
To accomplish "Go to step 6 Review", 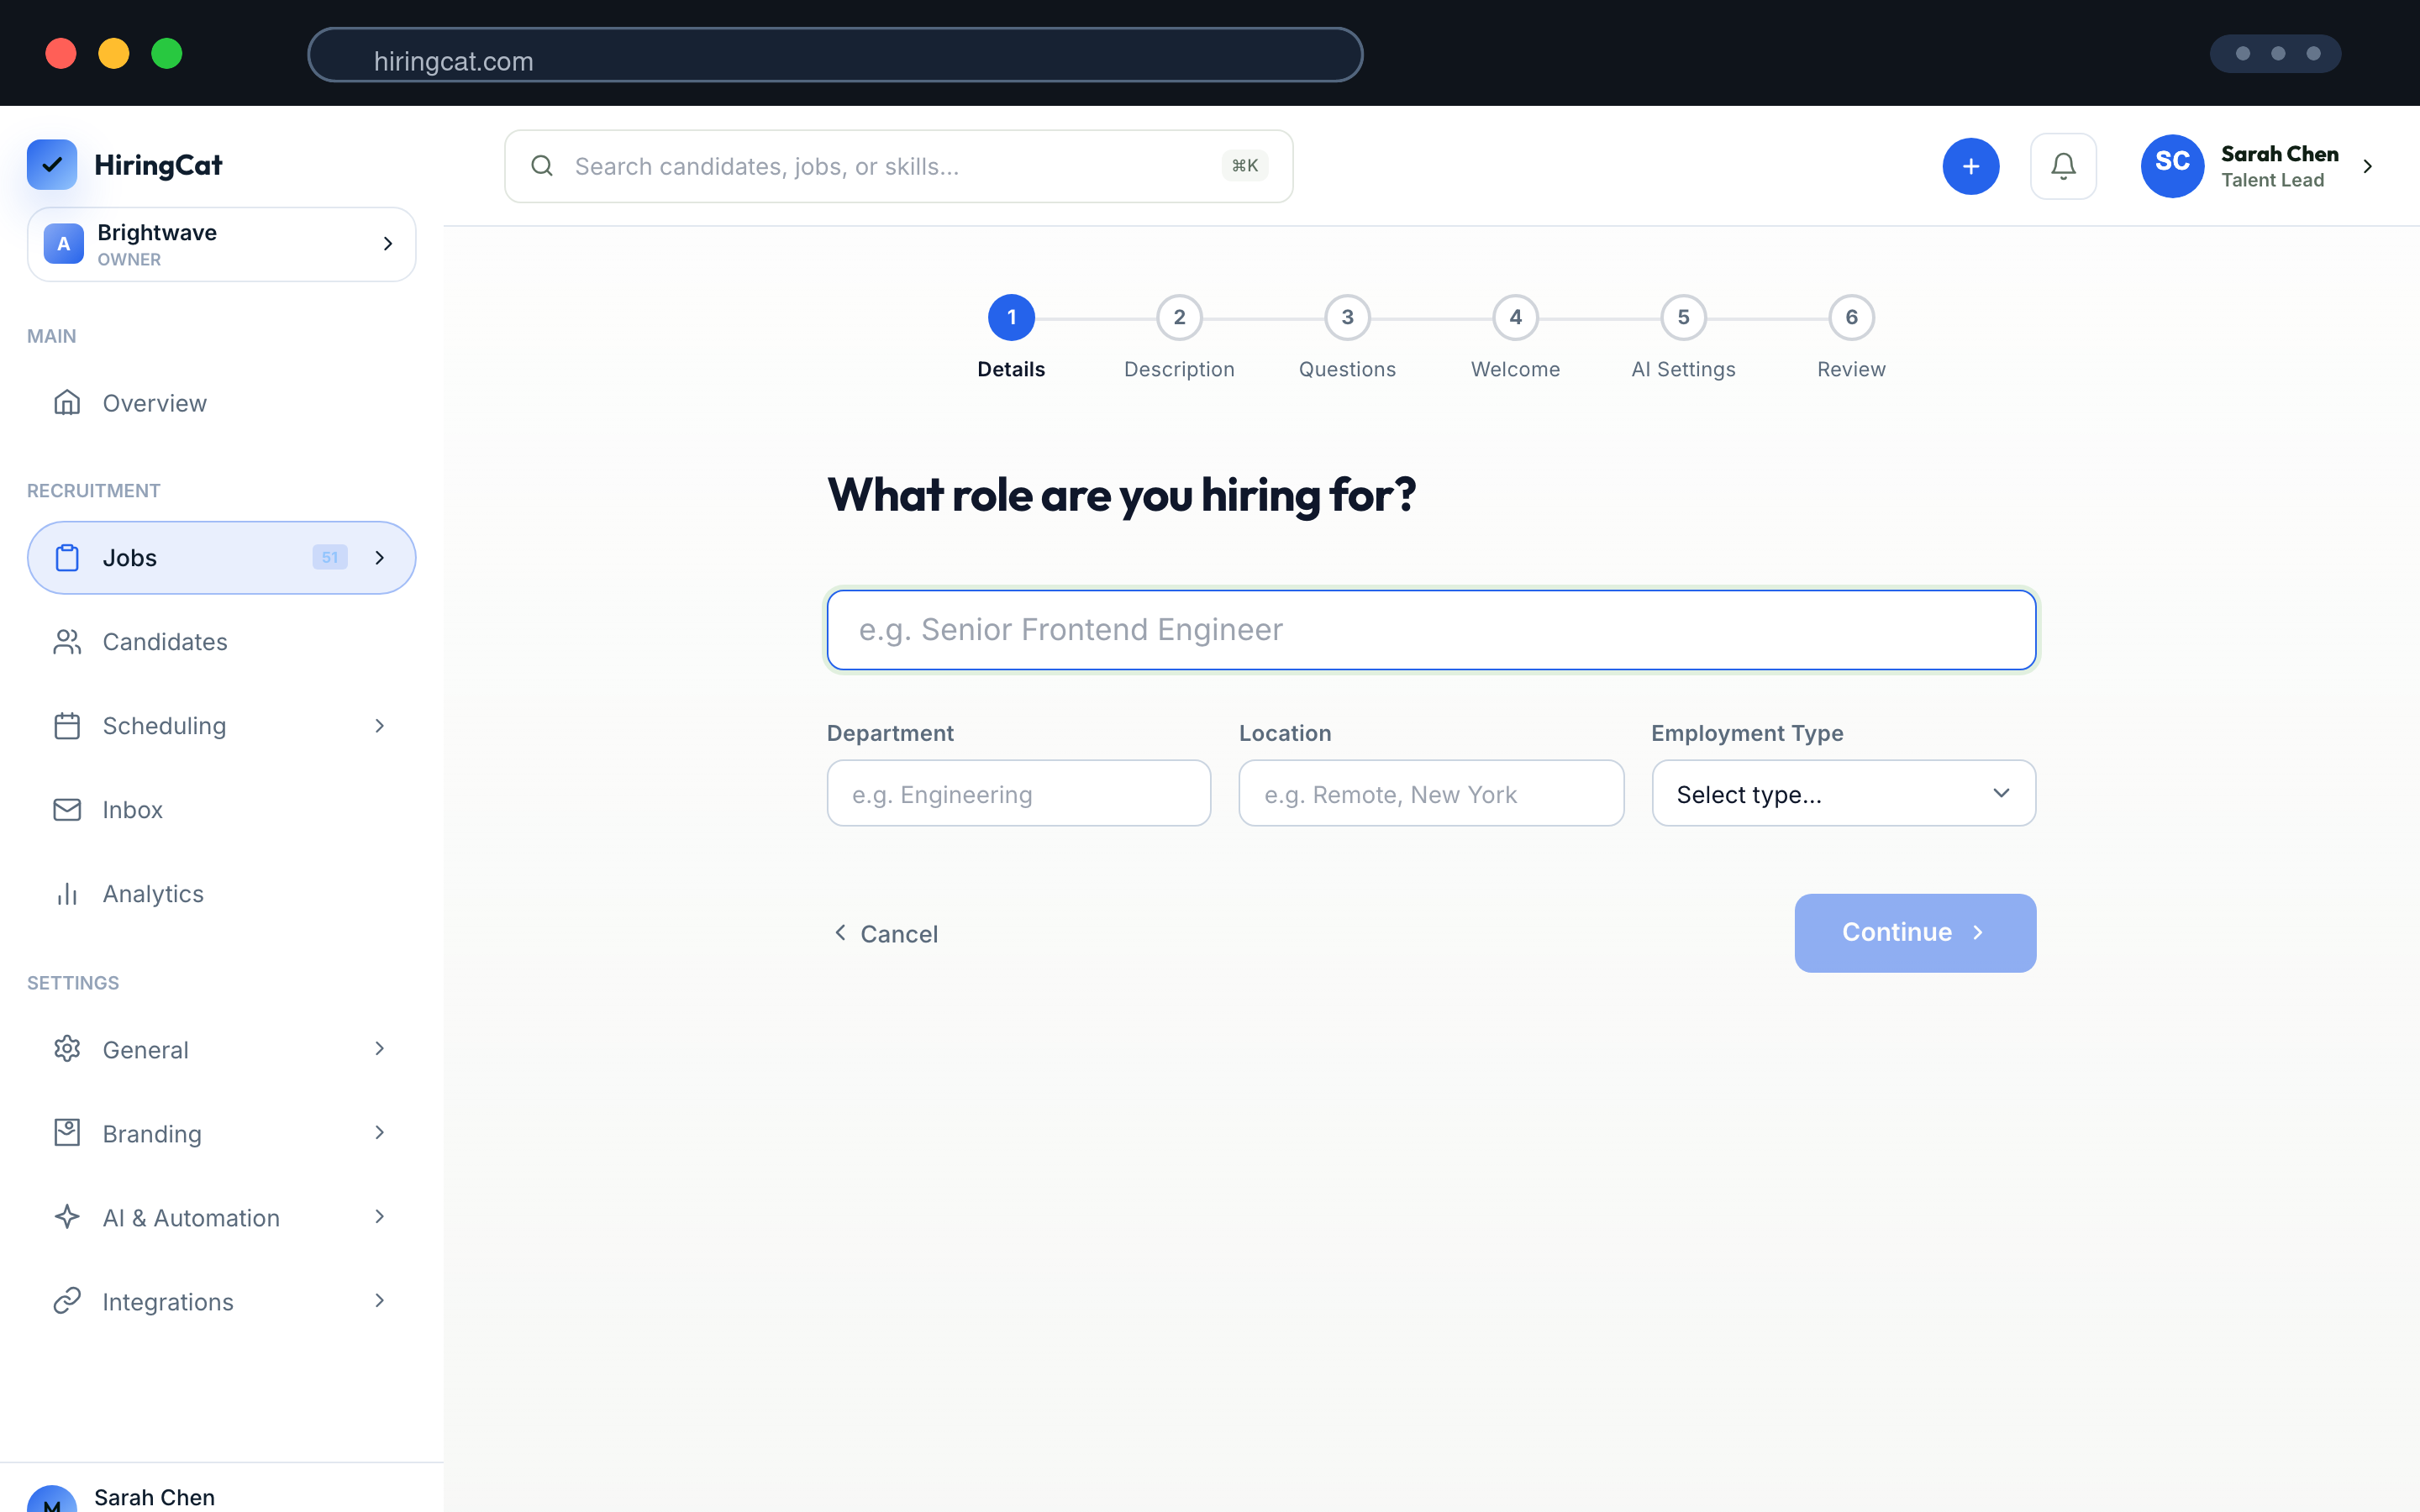I will tap(1851, 318).
